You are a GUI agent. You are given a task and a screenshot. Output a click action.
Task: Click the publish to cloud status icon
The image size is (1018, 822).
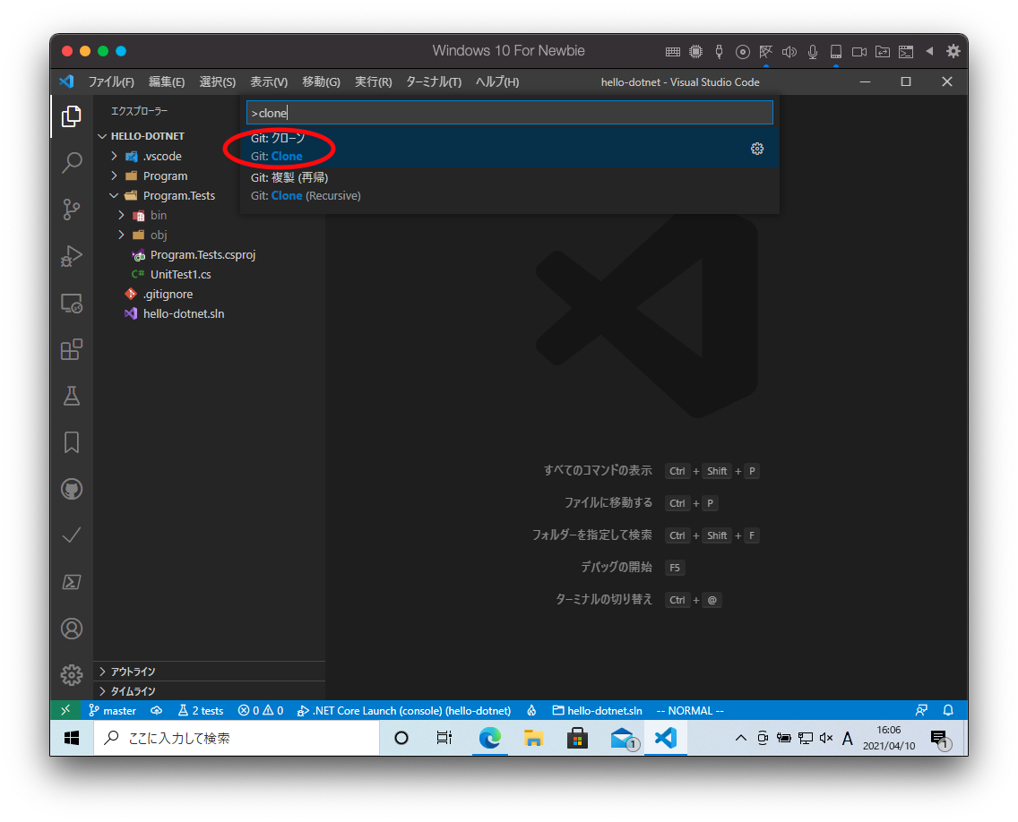pyautogui.click(x=157, y=710)
